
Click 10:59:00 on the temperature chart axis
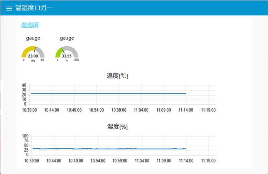pos(118,110)
